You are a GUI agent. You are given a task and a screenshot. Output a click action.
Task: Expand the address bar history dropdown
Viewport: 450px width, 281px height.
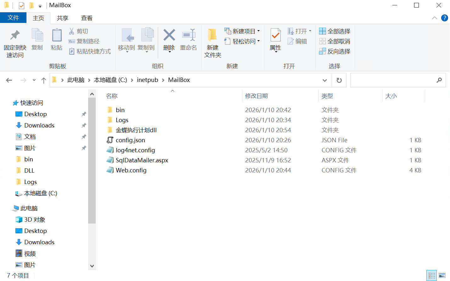pyautogui.click(x=325, y=80)
